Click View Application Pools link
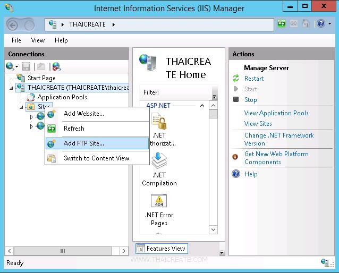This screenshot has width=339, height=273. pos(276,113)
